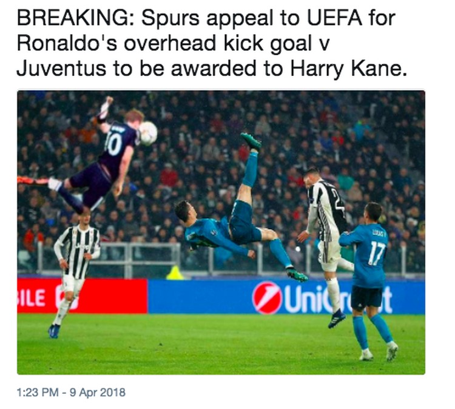Click the football by the jumping player's head
Viewport: 455px width, 409px height.
coord(148,134)
